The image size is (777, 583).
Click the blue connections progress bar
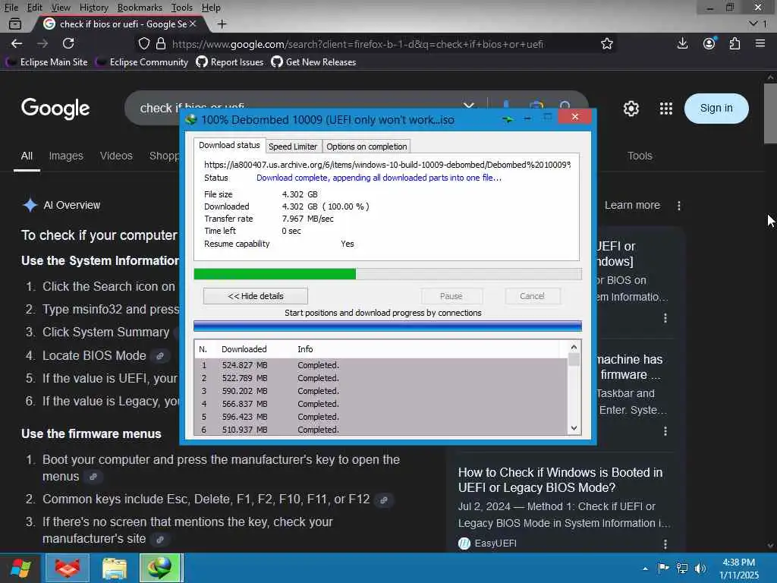[388, 326]
